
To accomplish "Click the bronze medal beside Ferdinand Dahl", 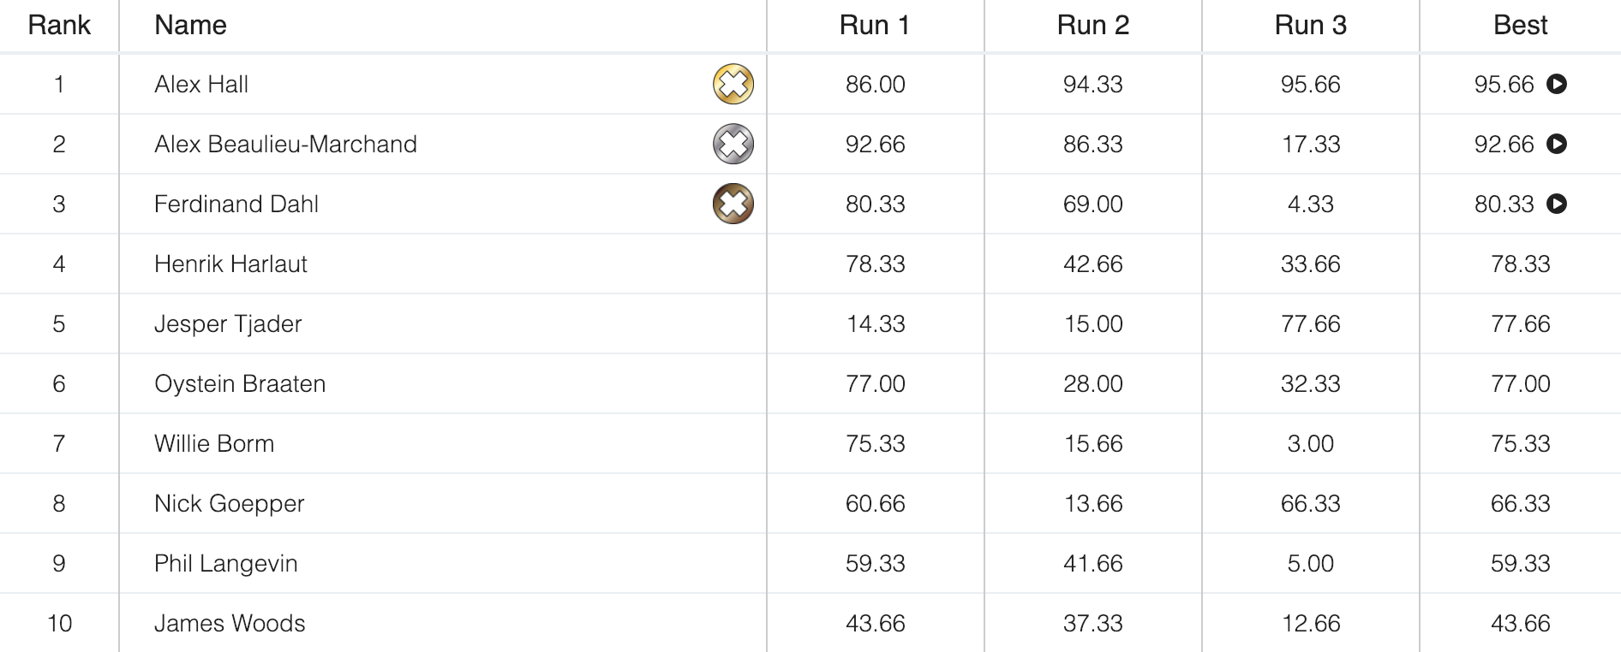I will pos(732,204).
